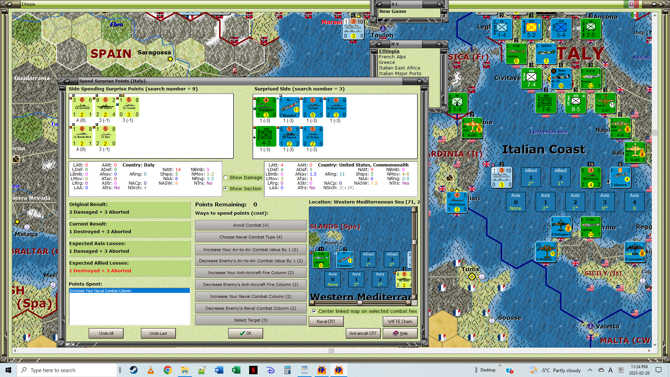This screenshot has width=670, height=377.
Task: Select the CL Black Prince counter
Action: [x=336, y=108]
